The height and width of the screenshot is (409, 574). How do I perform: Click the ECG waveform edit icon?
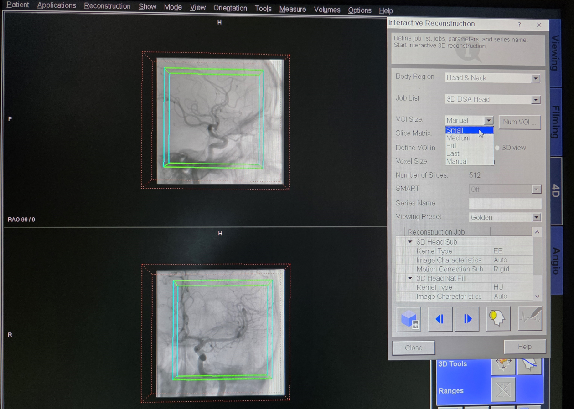[530, 318]
